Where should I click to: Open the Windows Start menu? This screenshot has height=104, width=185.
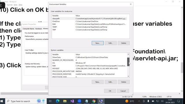pos(2,101)
